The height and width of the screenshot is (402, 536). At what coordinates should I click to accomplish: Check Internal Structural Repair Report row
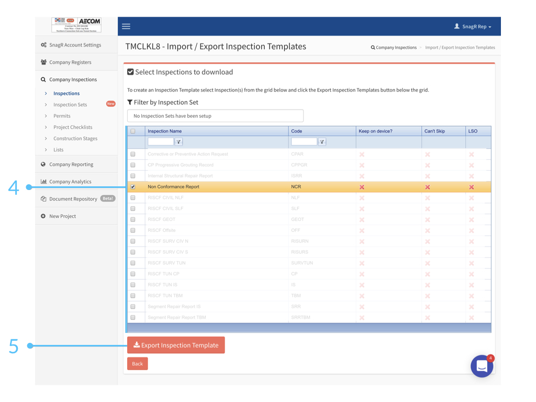pos(133,176)
